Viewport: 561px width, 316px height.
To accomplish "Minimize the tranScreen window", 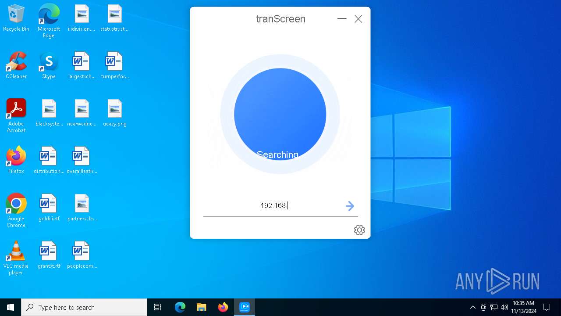I will [x=342, y=19].
